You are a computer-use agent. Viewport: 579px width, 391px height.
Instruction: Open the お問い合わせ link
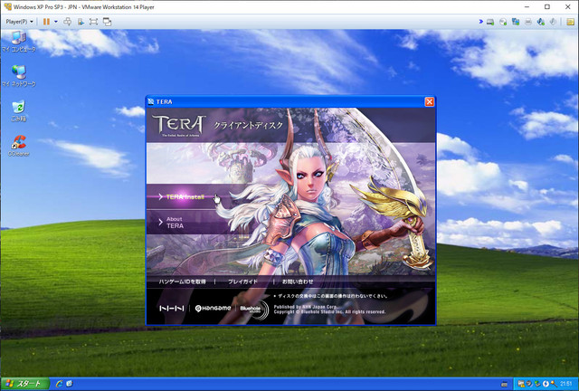(298, 281)
